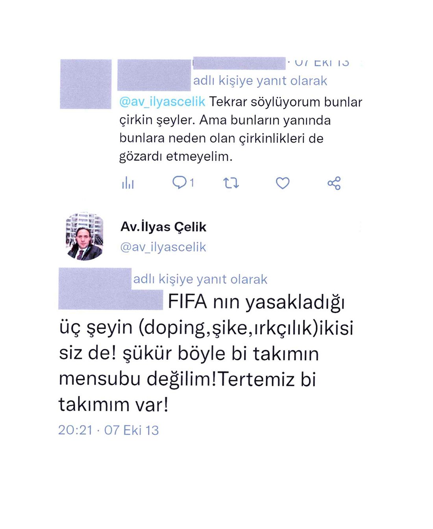Open Av.İlyas Çelik profile photo
Image resolution: width=433 pixels, height=529 pixels.
coord(85,236)
